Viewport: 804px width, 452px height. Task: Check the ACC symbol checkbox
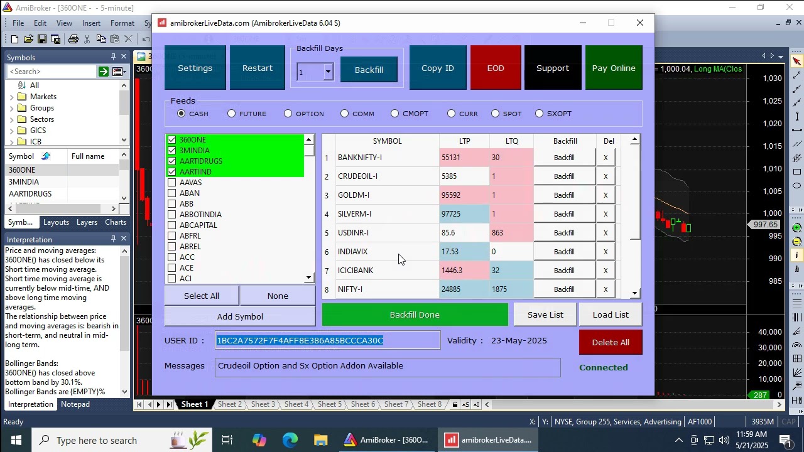171,257
